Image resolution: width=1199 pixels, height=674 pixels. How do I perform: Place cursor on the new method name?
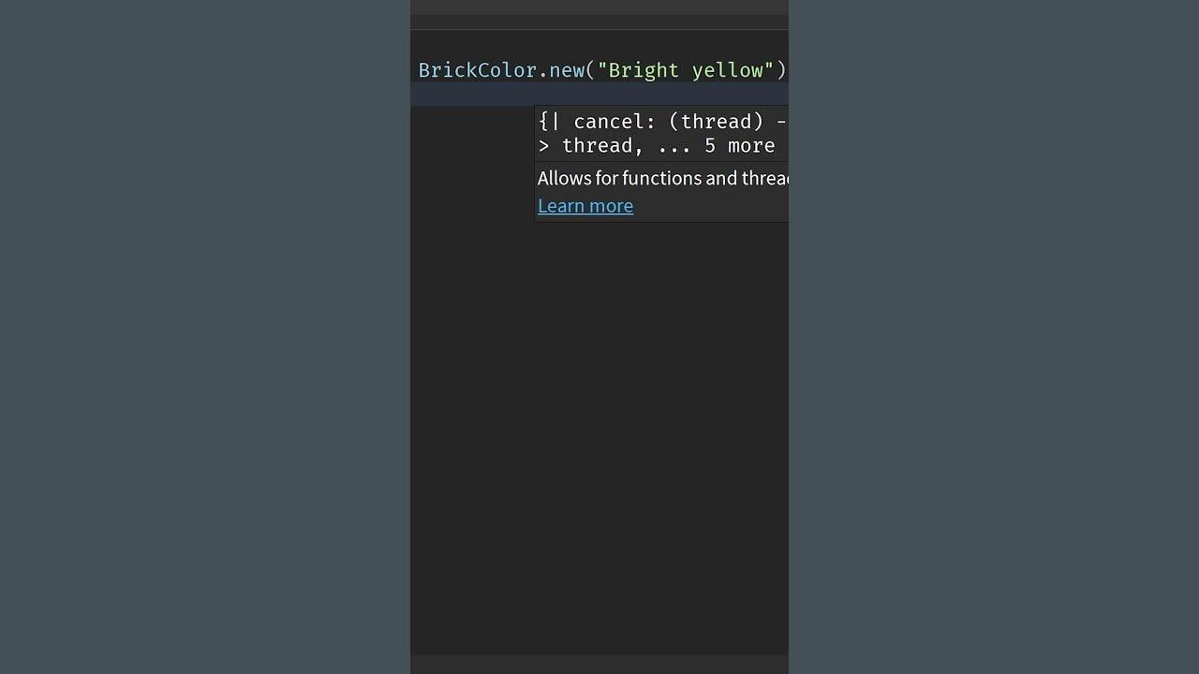tap(567, 70)
